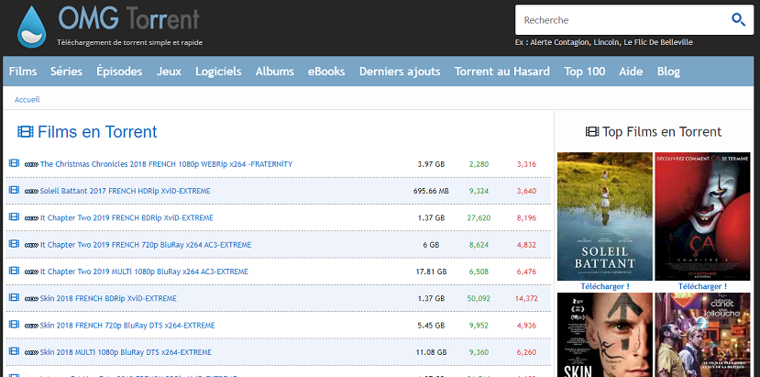The image size is (760, 377).
Task: Click the red 14,372 leechers count
Action: [x=526, y=298]
